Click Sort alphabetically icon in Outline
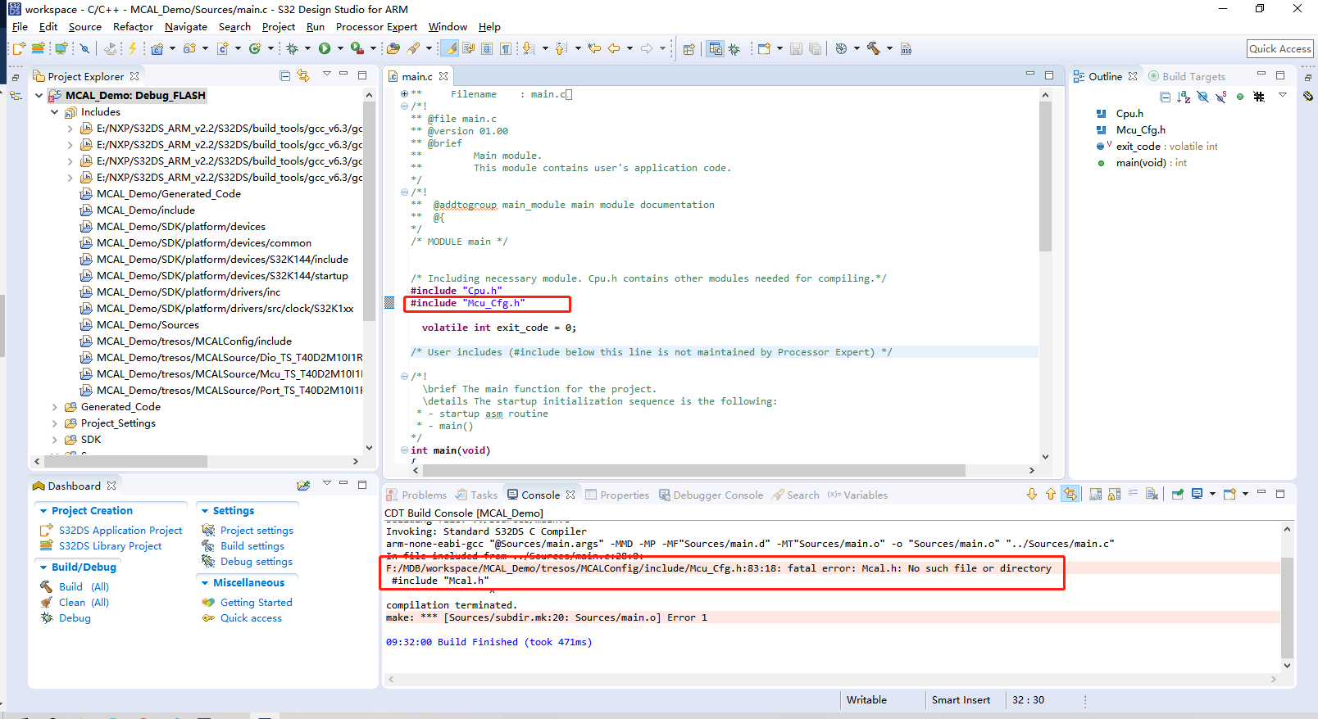Image resolution: width=1318 pixels, height=719 pixels. tap(1184, 97)
